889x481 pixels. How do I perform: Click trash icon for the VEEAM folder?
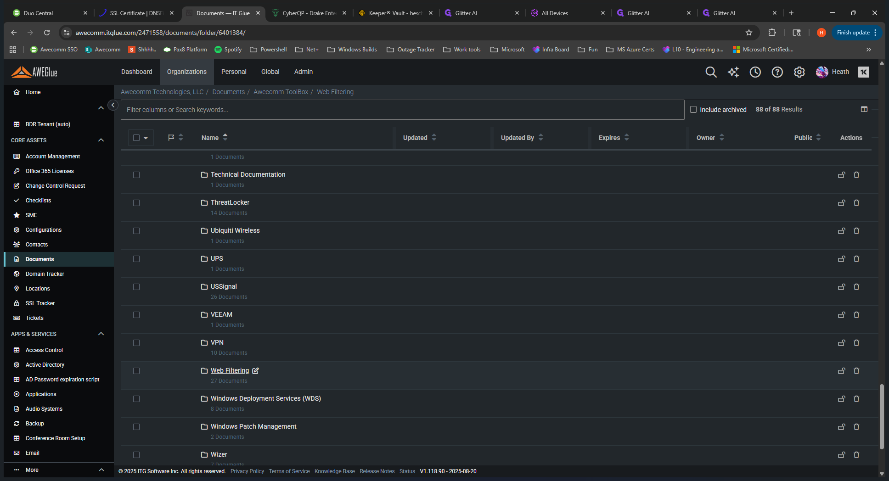pos(856,315)
